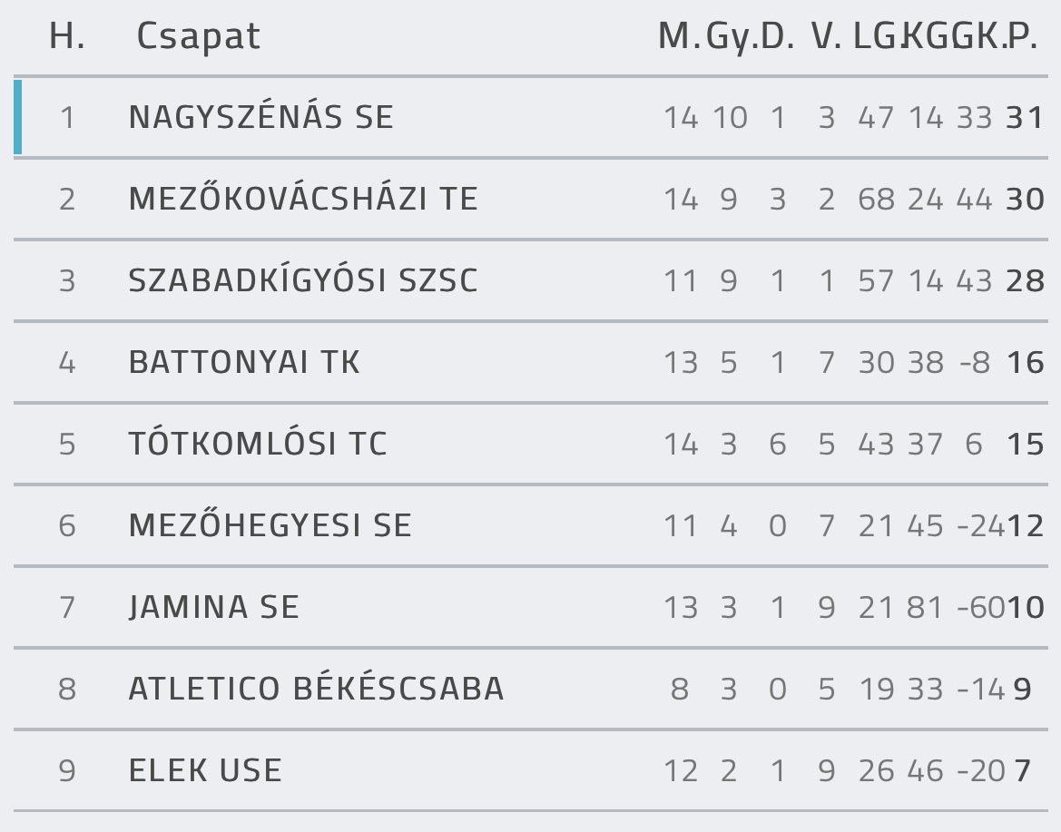Viewport: 1061px width, 832px height.
Task: Click the V. losses column header
Action: pos(826,36)
